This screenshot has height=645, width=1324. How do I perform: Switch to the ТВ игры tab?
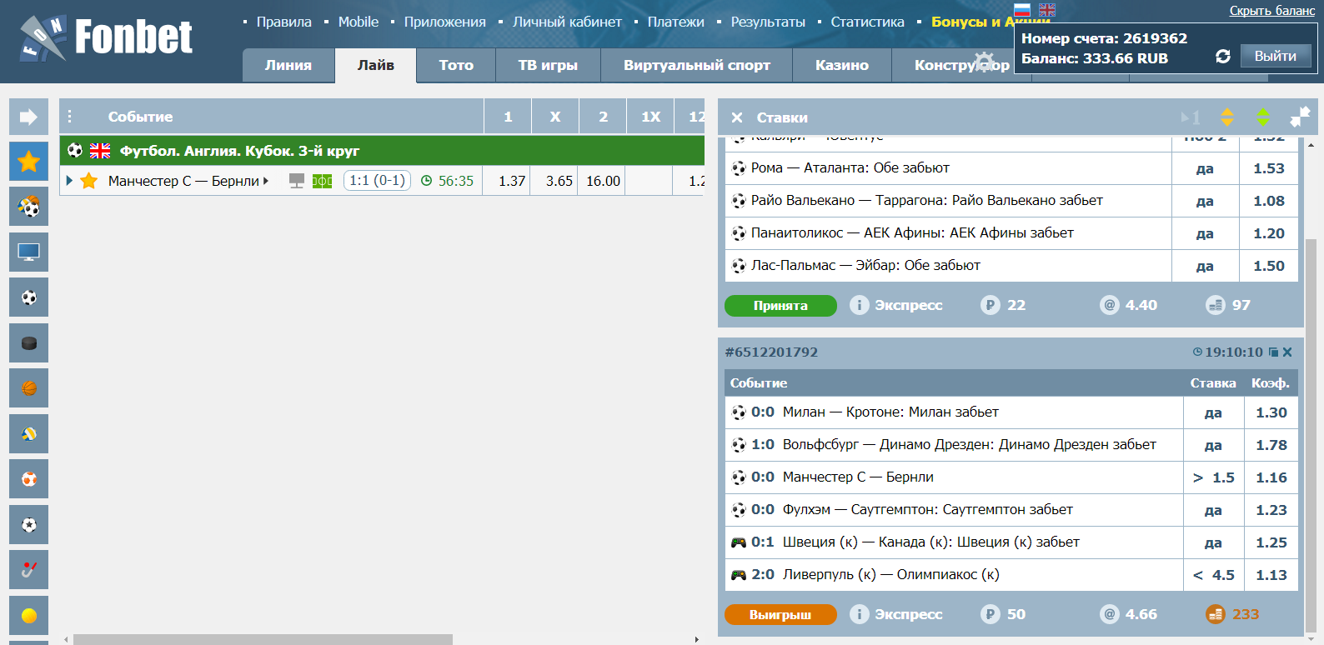548,65
